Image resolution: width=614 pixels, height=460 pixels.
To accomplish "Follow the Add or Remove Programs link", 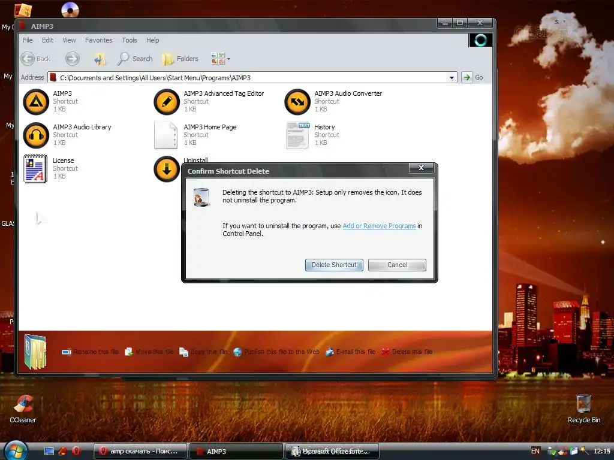I will [x=379, y=226].
